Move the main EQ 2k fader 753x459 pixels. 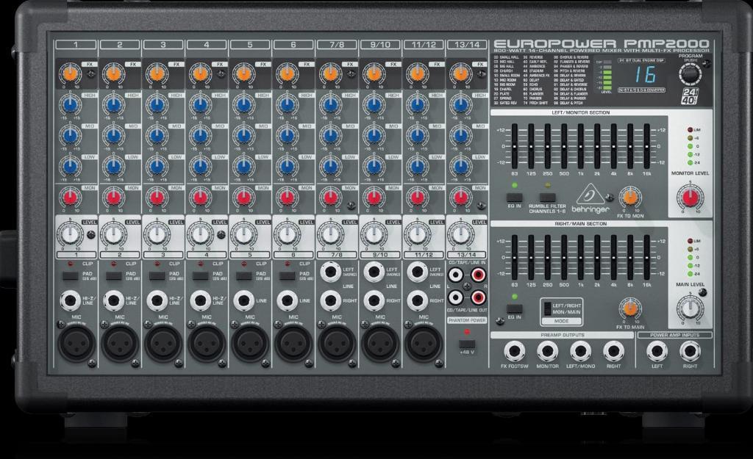(597, 257)
